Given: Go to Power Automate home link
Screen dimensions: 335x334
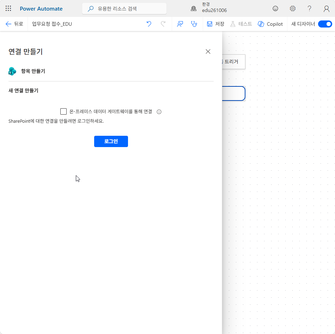Looking at the screenshot, I should click(41, 9).
